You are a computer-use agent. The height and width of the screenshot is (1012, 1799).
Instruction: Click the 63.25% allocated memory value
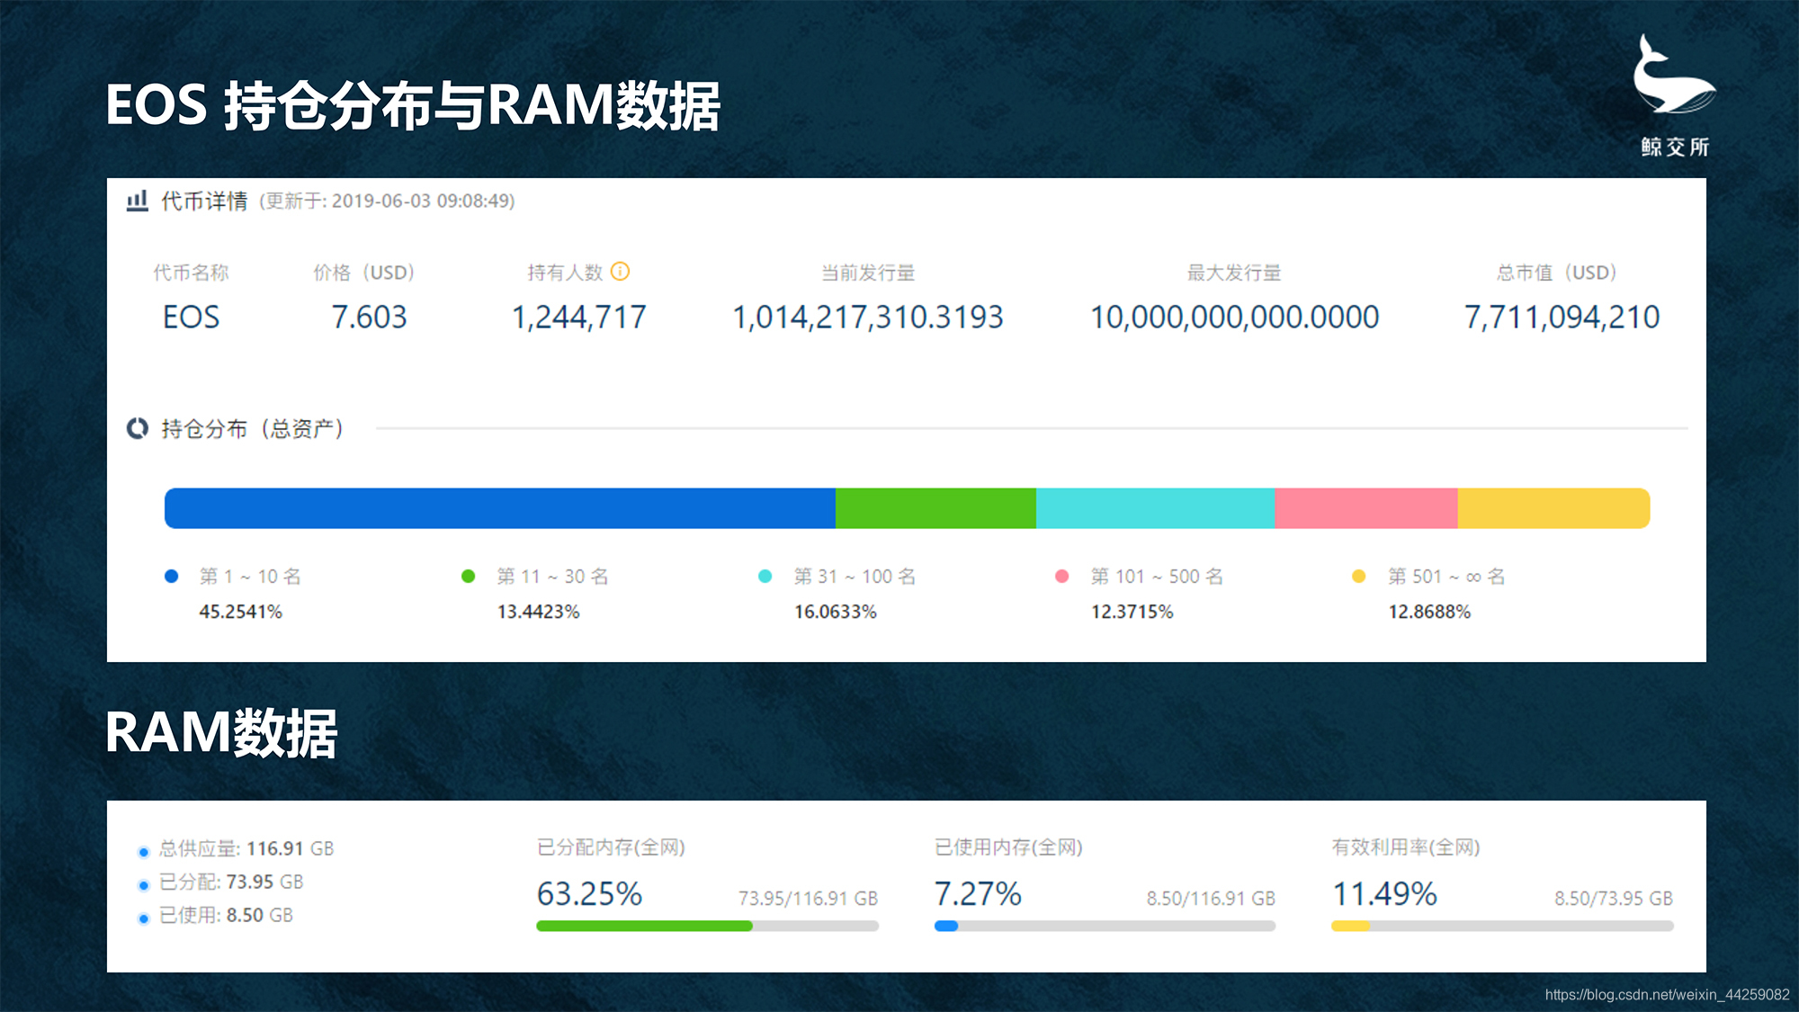click(x=589, y=893)
